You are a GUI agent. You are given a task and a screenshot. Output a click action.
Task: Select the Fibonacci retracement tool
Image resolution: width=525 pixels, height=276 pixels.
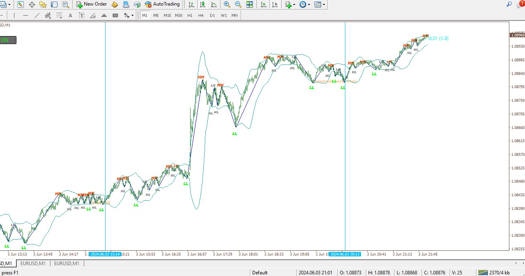pos(59,16)
